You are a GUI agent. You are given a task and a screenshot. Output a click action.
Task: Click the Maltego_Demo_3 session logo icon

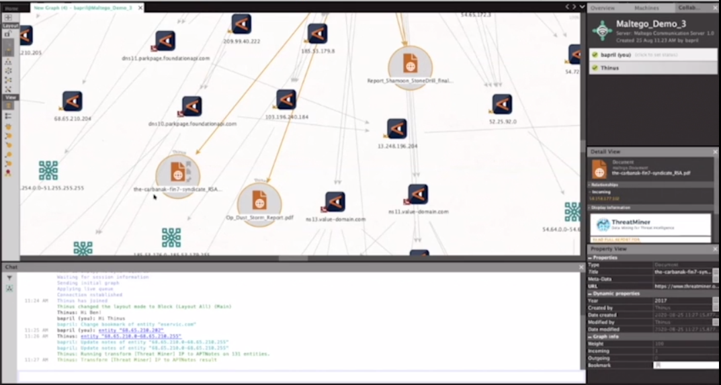602,31
